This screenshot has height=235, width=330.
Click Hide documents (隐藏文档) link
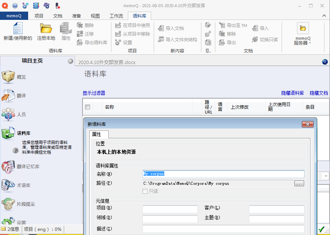pos(319,93)
